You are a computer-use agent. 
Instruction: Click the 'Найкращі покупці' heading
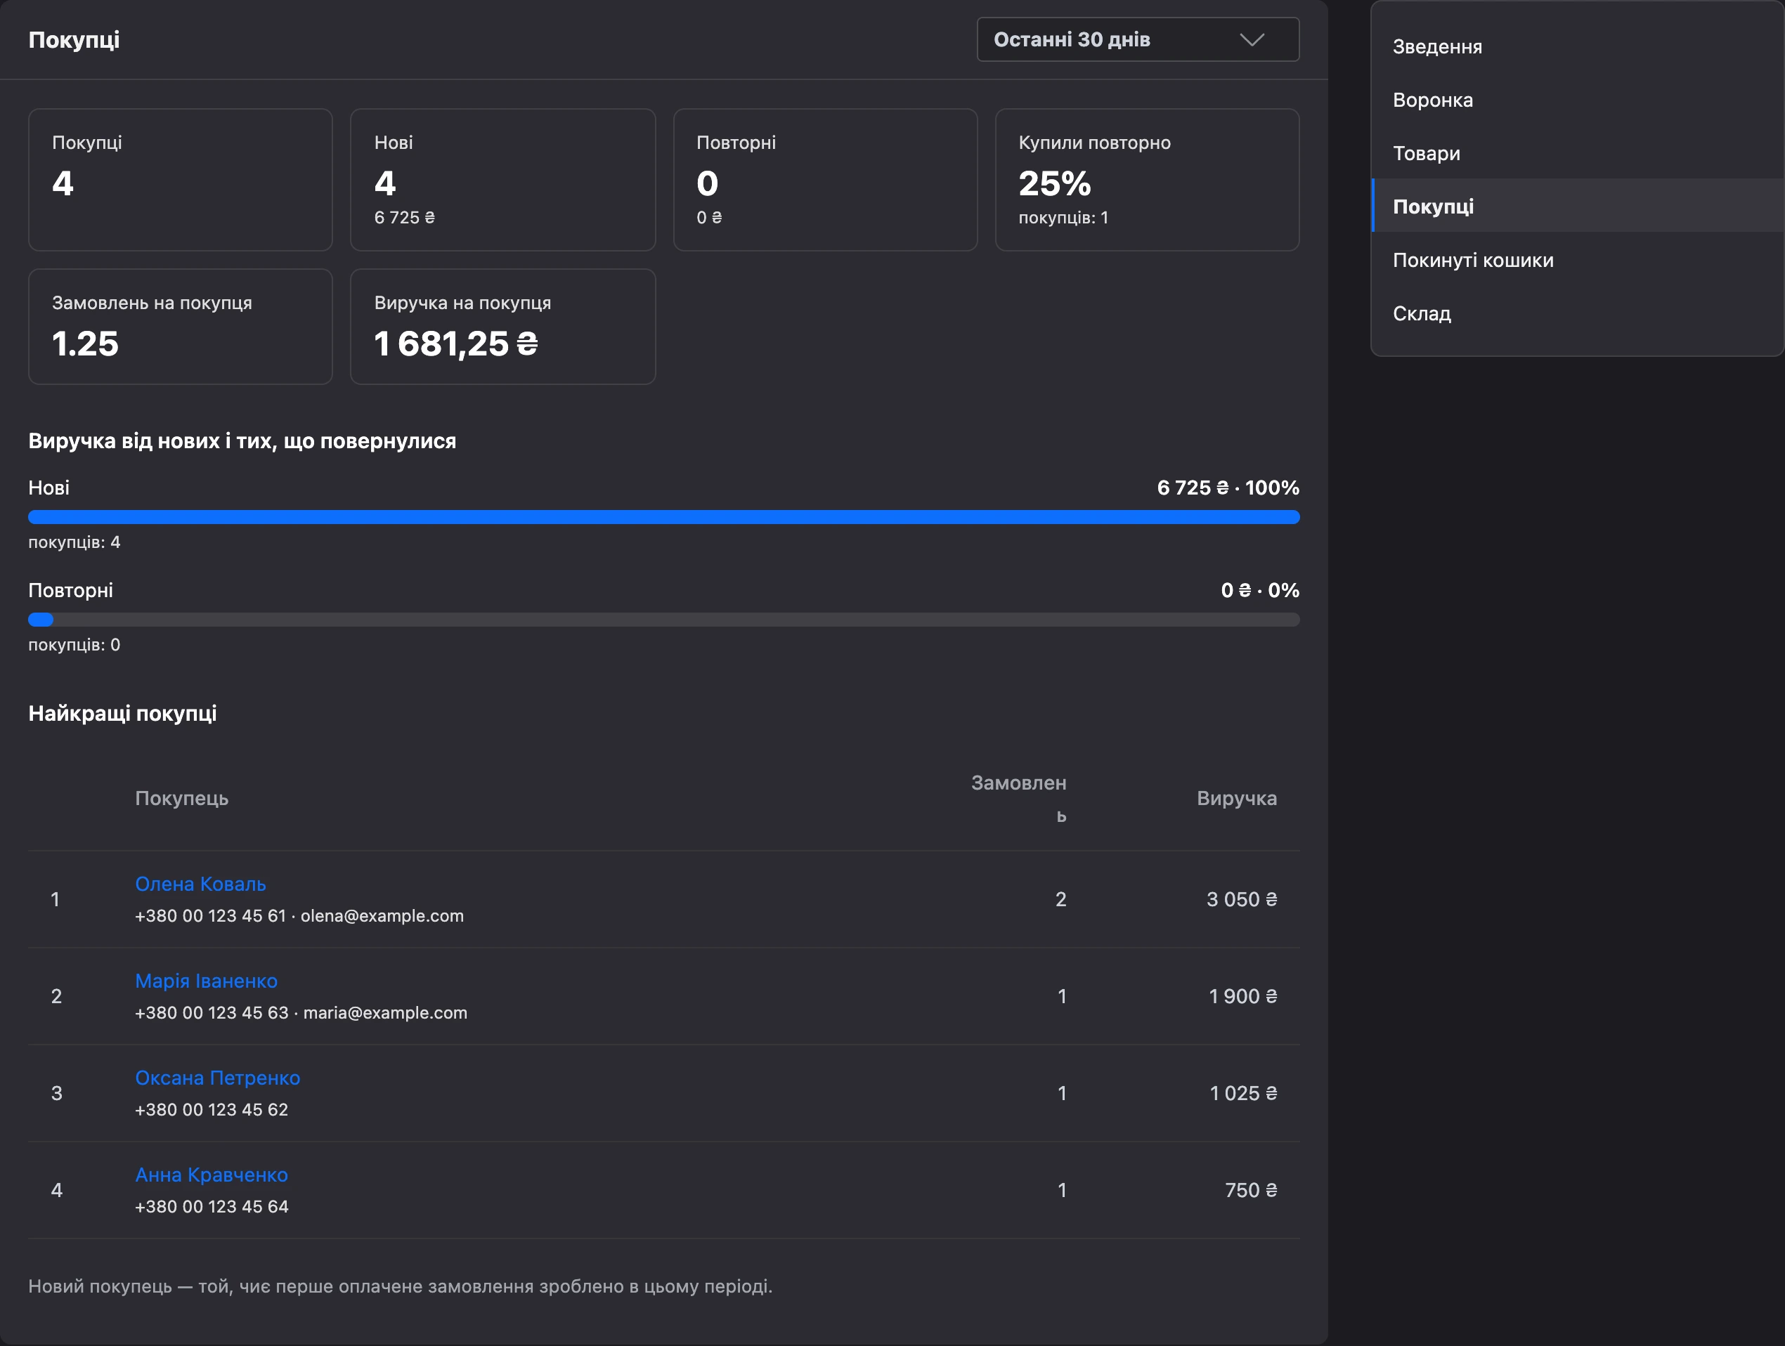123,713
